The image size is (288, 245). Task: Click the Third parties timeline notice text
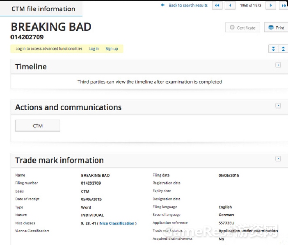click(149, 82)
